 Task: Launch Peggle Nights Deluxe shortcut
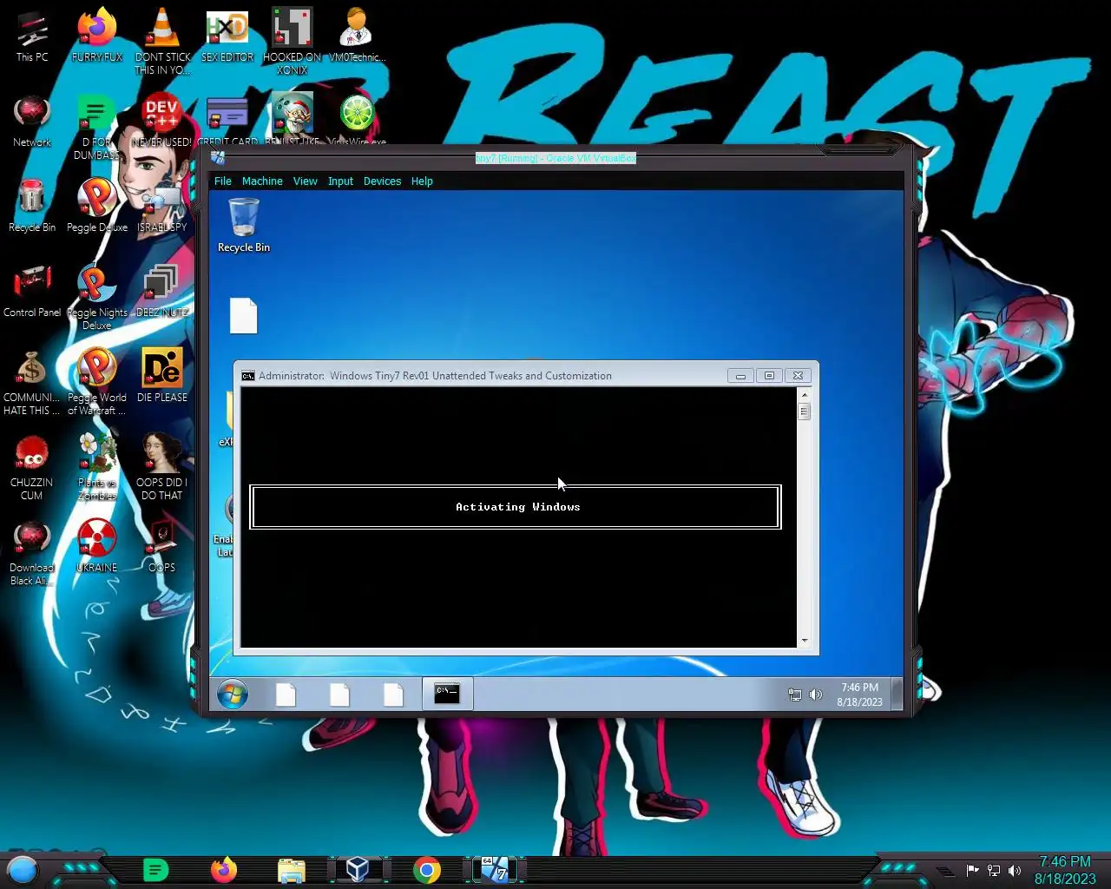tap(97, 297)
